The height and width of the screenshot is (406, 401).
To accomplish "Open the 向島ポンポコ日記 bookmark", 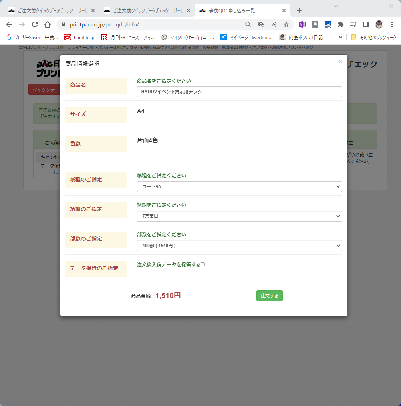I will pos(301,38).
